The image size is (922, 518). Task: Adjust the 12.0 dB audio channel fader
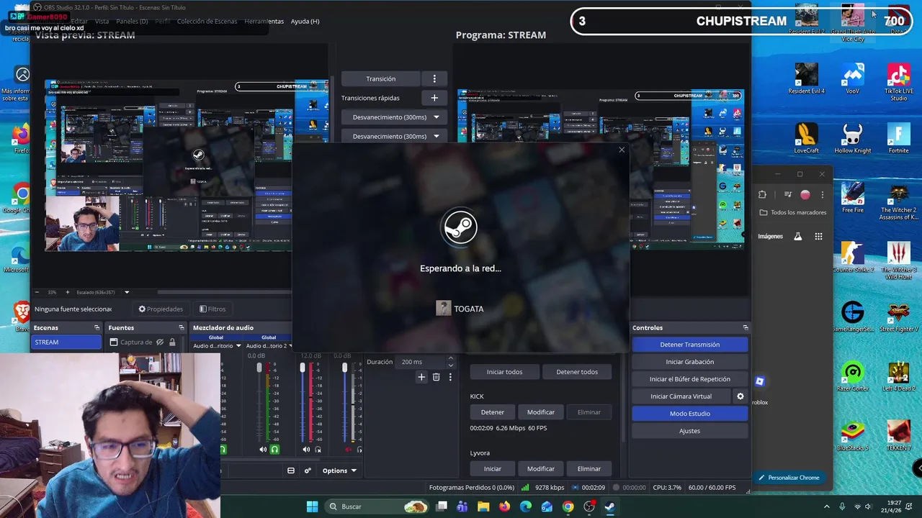click(303, 368)
